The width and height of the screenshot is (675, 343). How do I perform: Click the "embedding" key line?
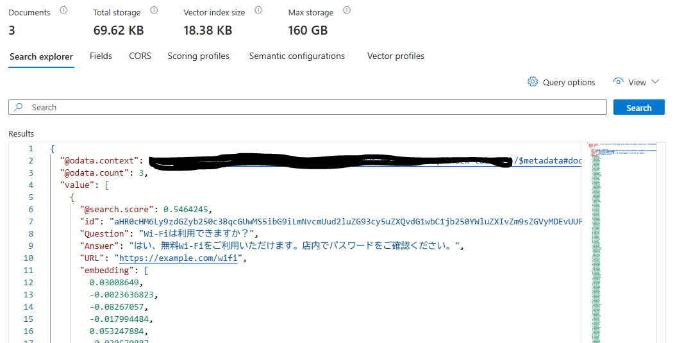113,271
